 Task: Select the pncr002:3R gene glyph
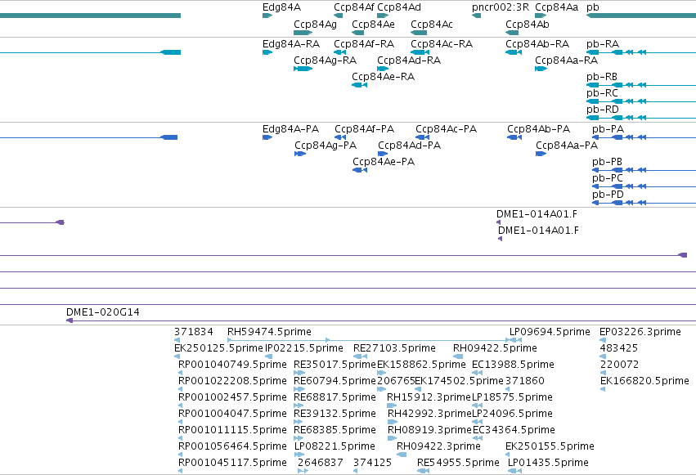tap(476, 16)
